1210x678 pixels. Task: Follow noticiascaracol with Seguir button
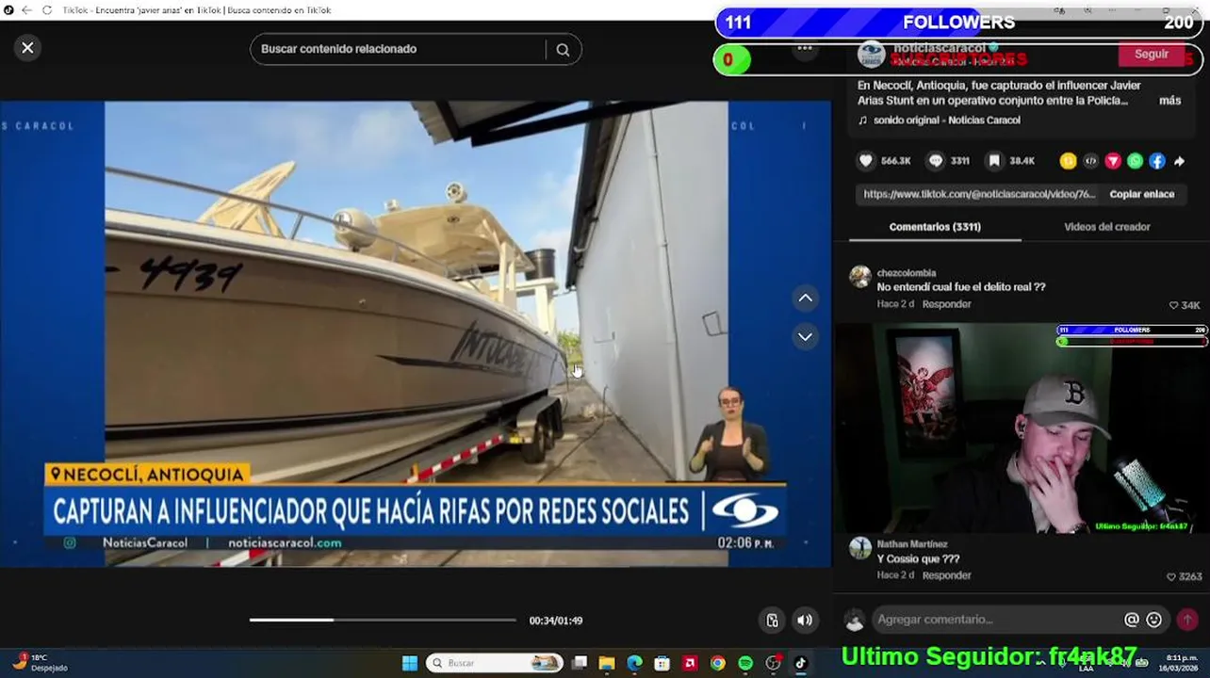(x=1151, y=55)
